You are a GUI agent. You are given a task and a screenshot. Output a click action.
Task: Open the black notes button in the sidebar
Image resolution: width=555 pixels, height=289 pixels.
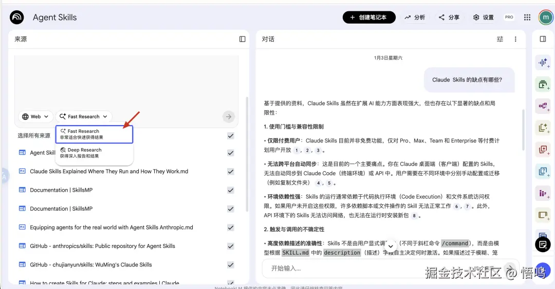[543, 244]
